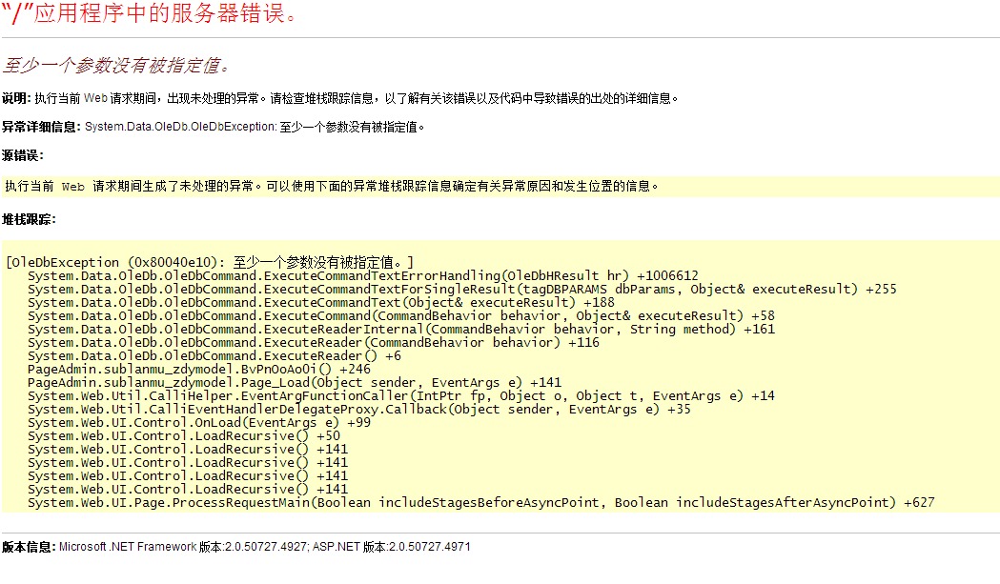
Task: Click the bold 堆栈跟踪 label
Action: point(29,220)
